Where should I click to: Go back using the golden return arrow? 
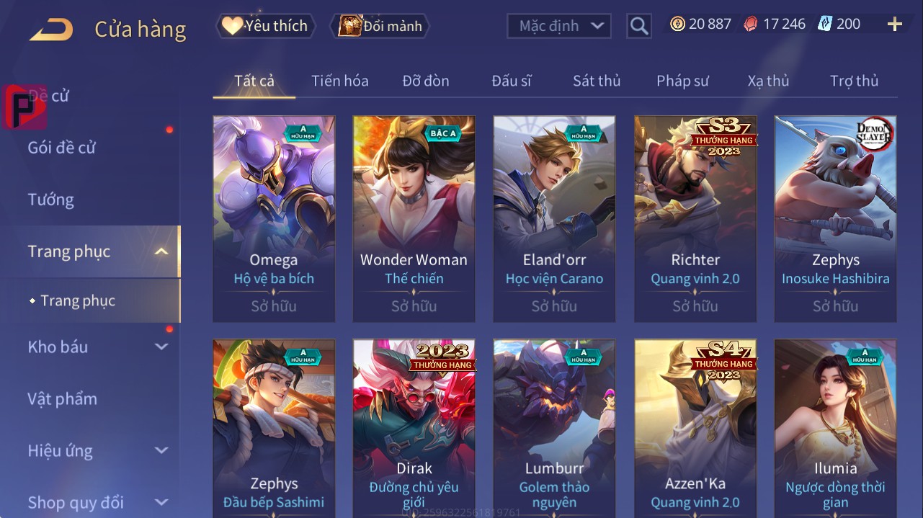(51, 30)
